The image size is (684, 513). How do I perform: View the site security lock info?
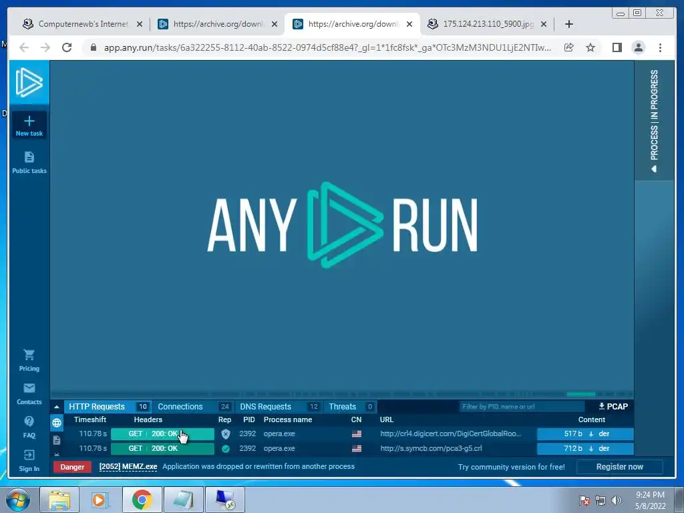coord(93,47)
